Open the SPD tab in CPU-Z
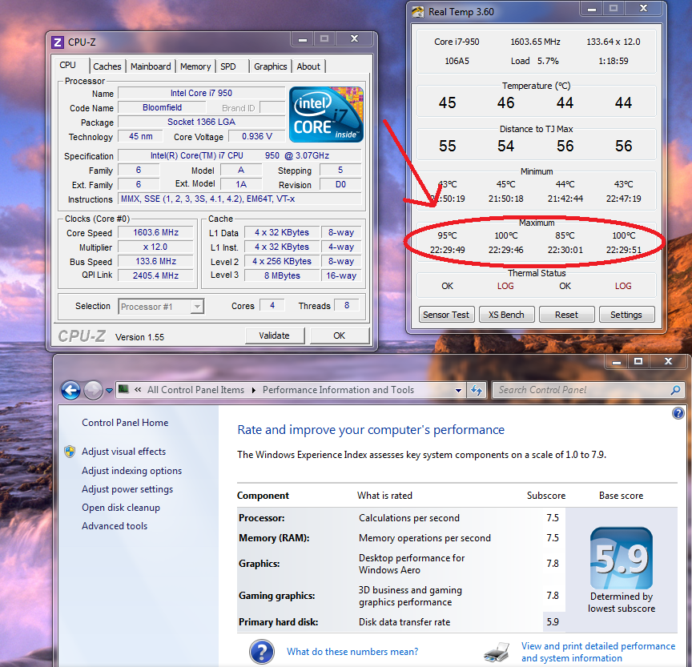 [228, 66]
